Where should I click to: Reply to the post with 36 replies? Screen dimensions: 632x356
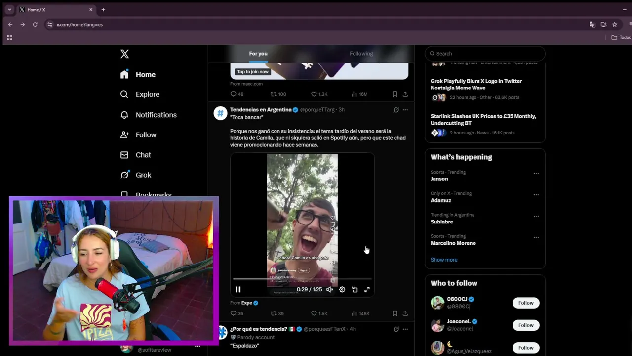pyautogui.click(x=237, y=313)
